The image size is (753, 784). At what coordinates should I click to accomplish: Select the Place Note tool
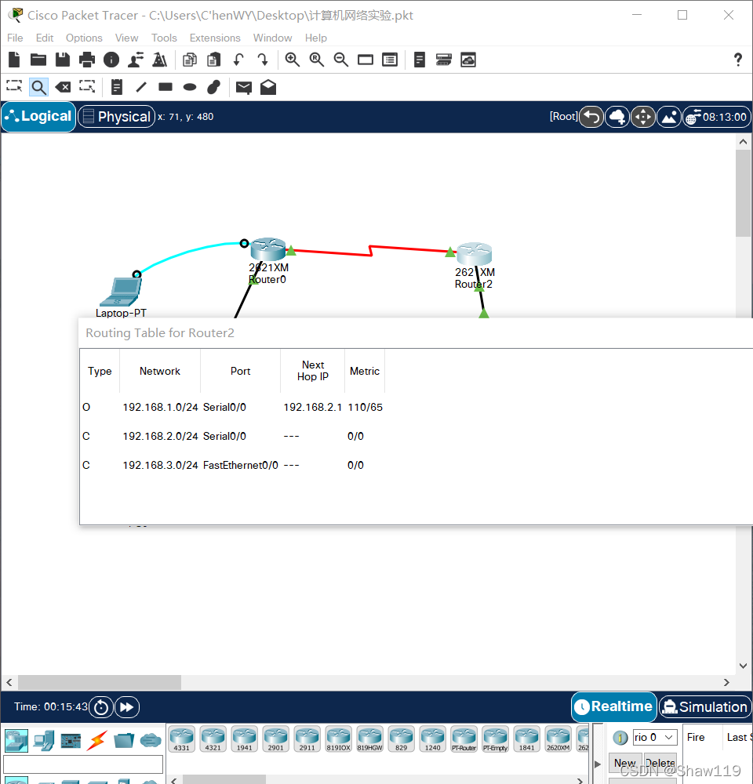coord(117,87)
